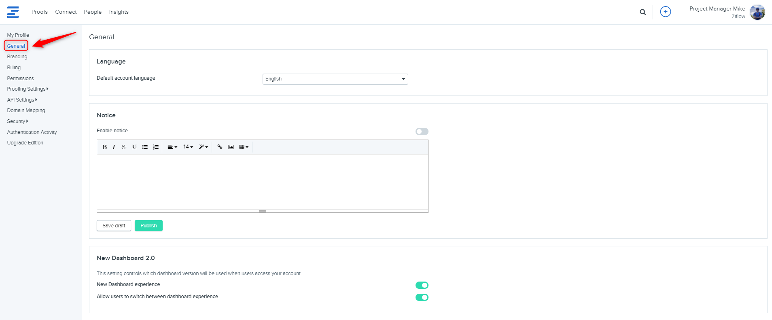772x320 pixels.
Task: Insert picture with the image icon
Action: click(x=231, y=147)
